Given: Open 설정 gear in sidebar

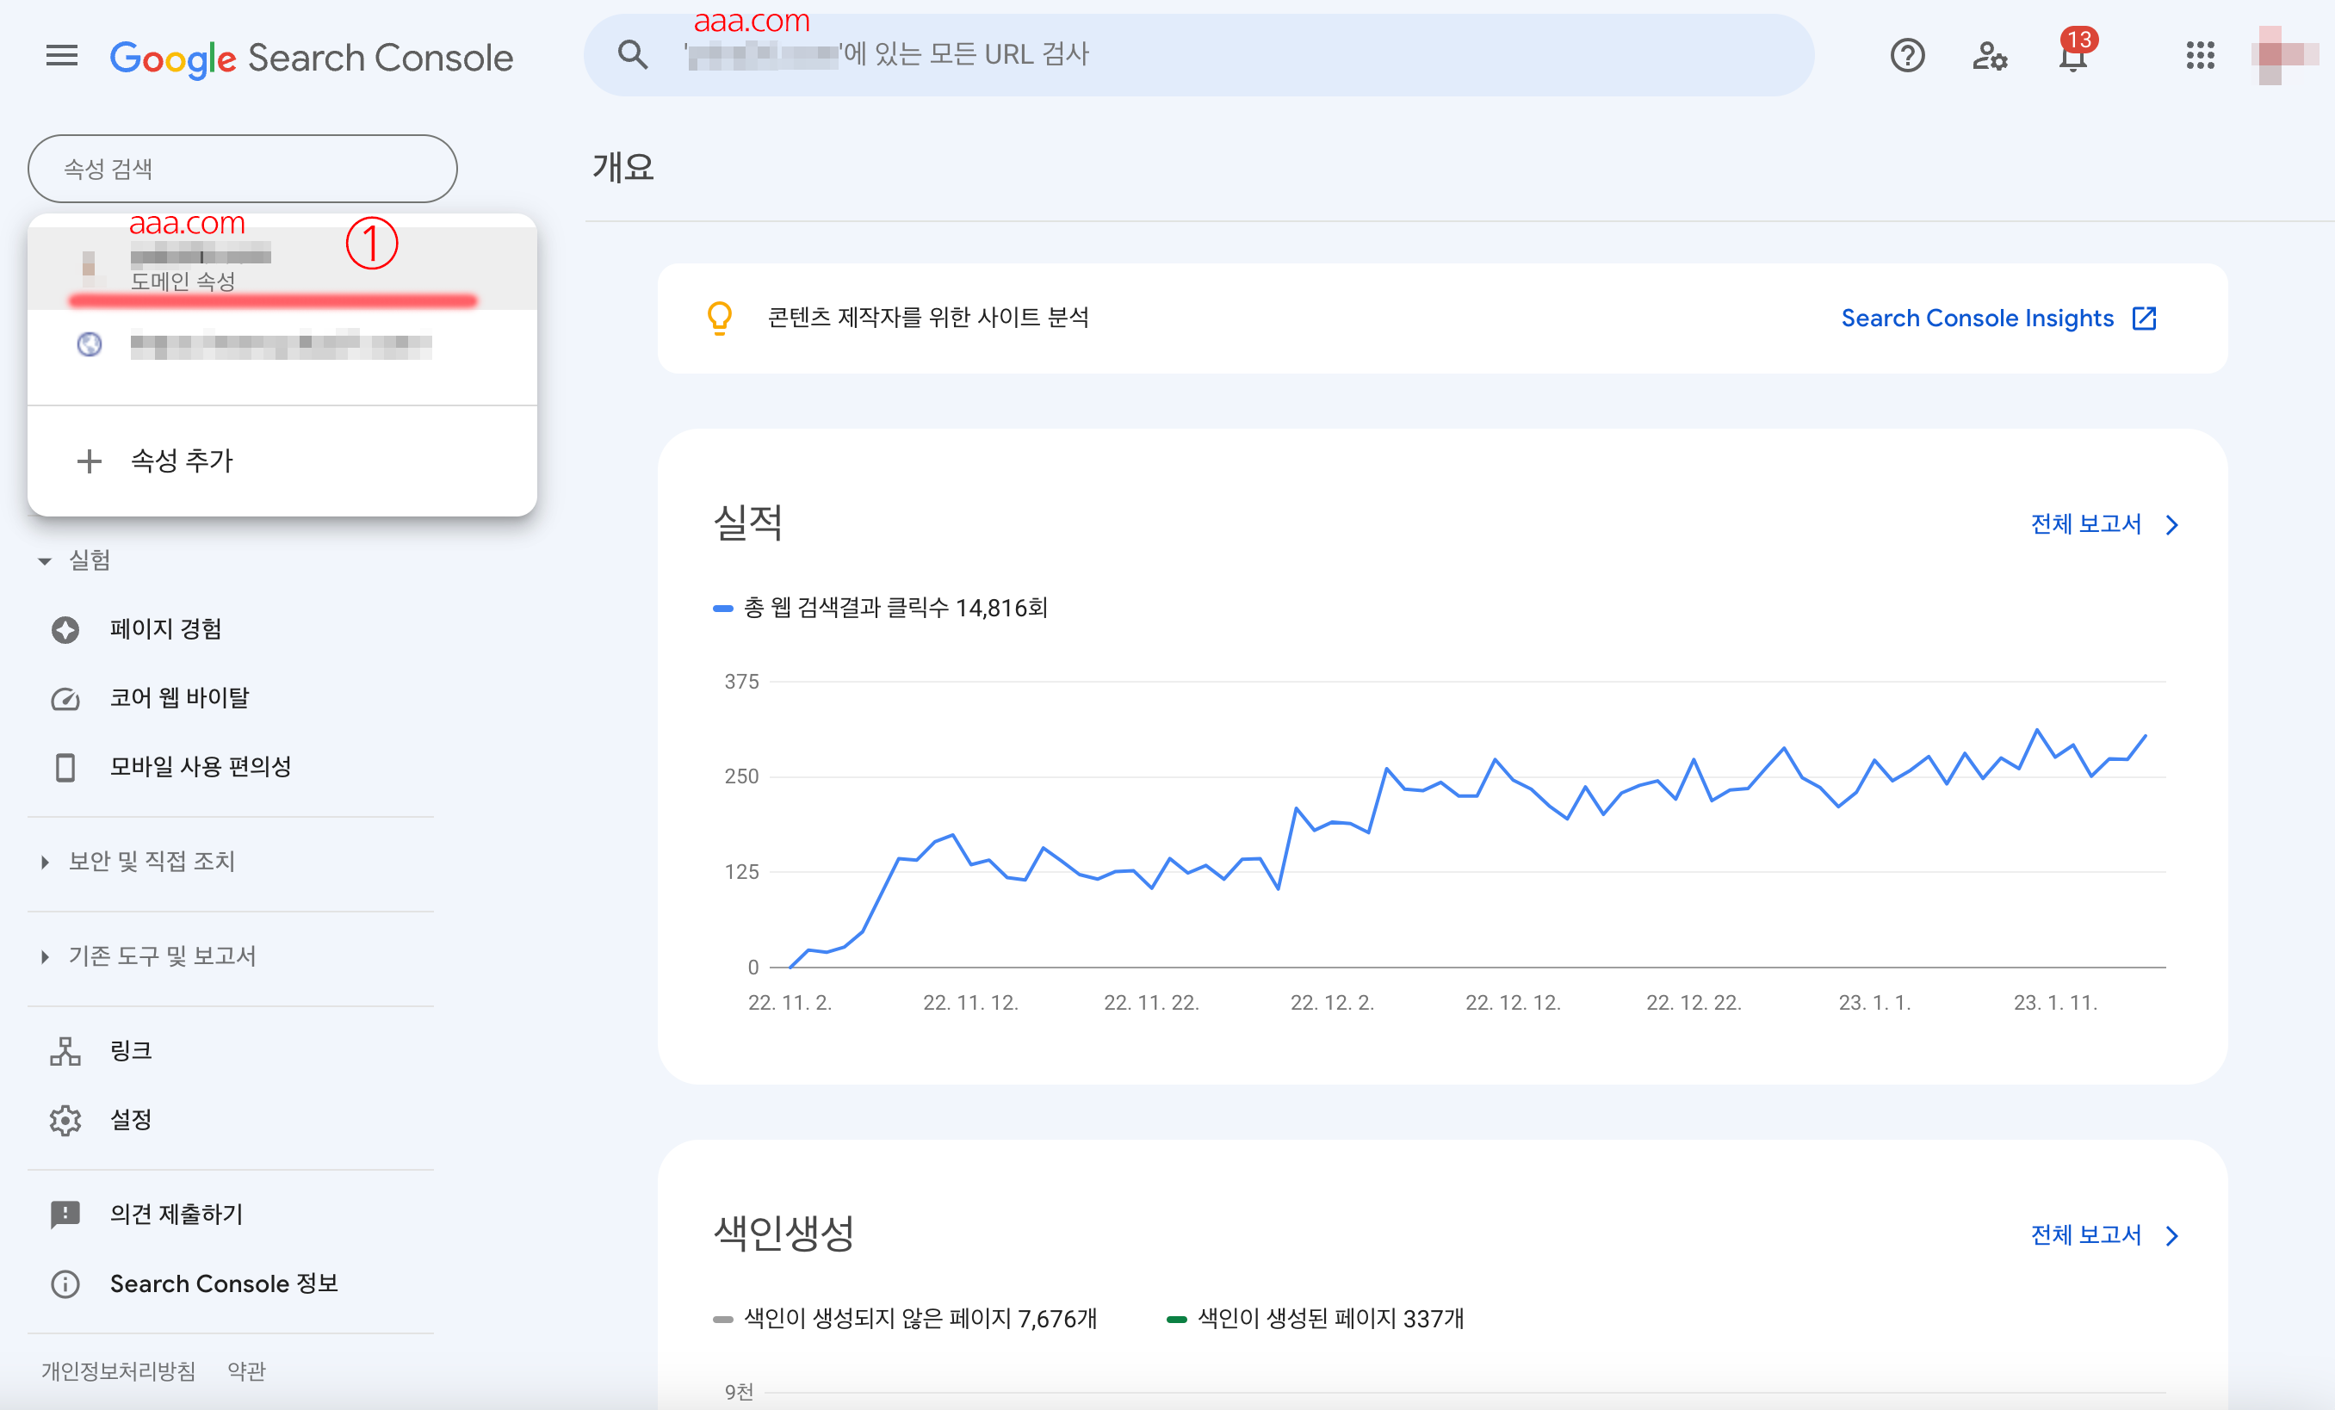Looking at the screenshot, I should (x=131, y=1120).
